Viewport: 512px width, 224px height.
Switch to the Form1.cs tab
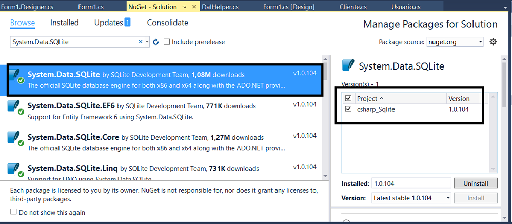(x=91, y=7)
